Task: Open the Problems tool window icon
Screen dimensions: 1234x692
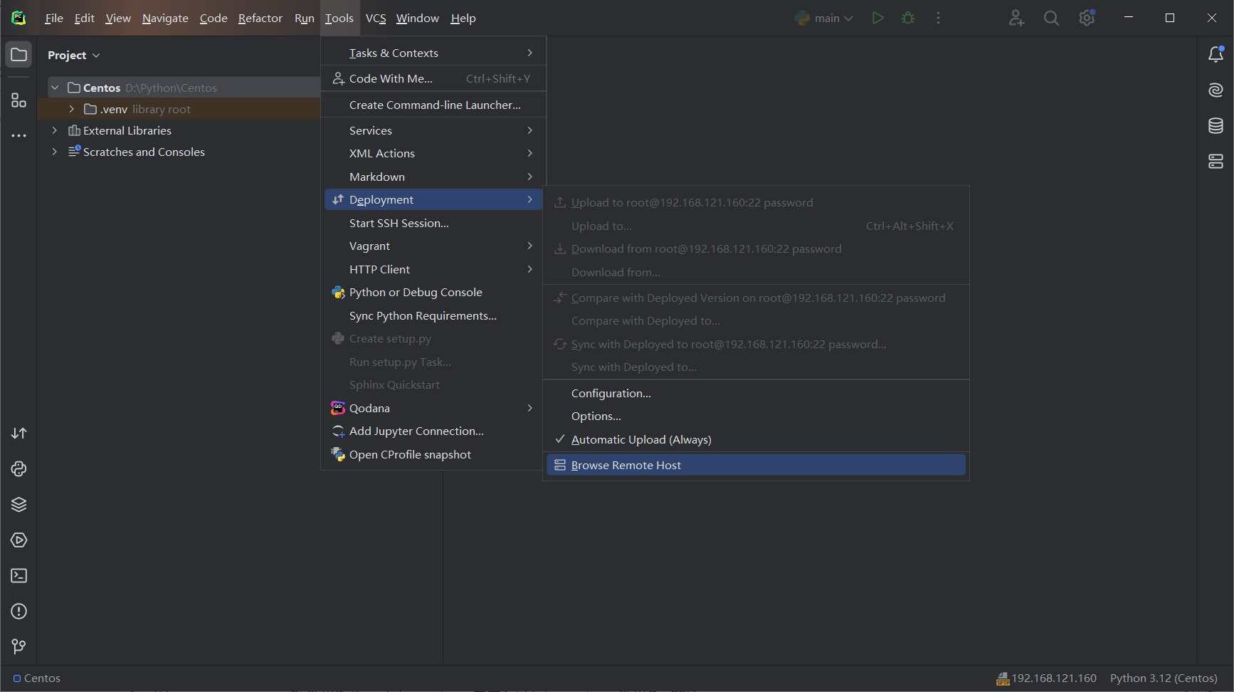Action: pyautogui.click(x=19, y=612)
